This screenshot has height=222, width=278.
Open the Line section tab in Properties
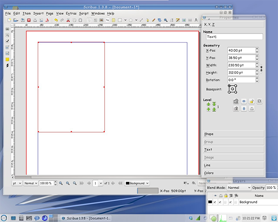[234, 165]
